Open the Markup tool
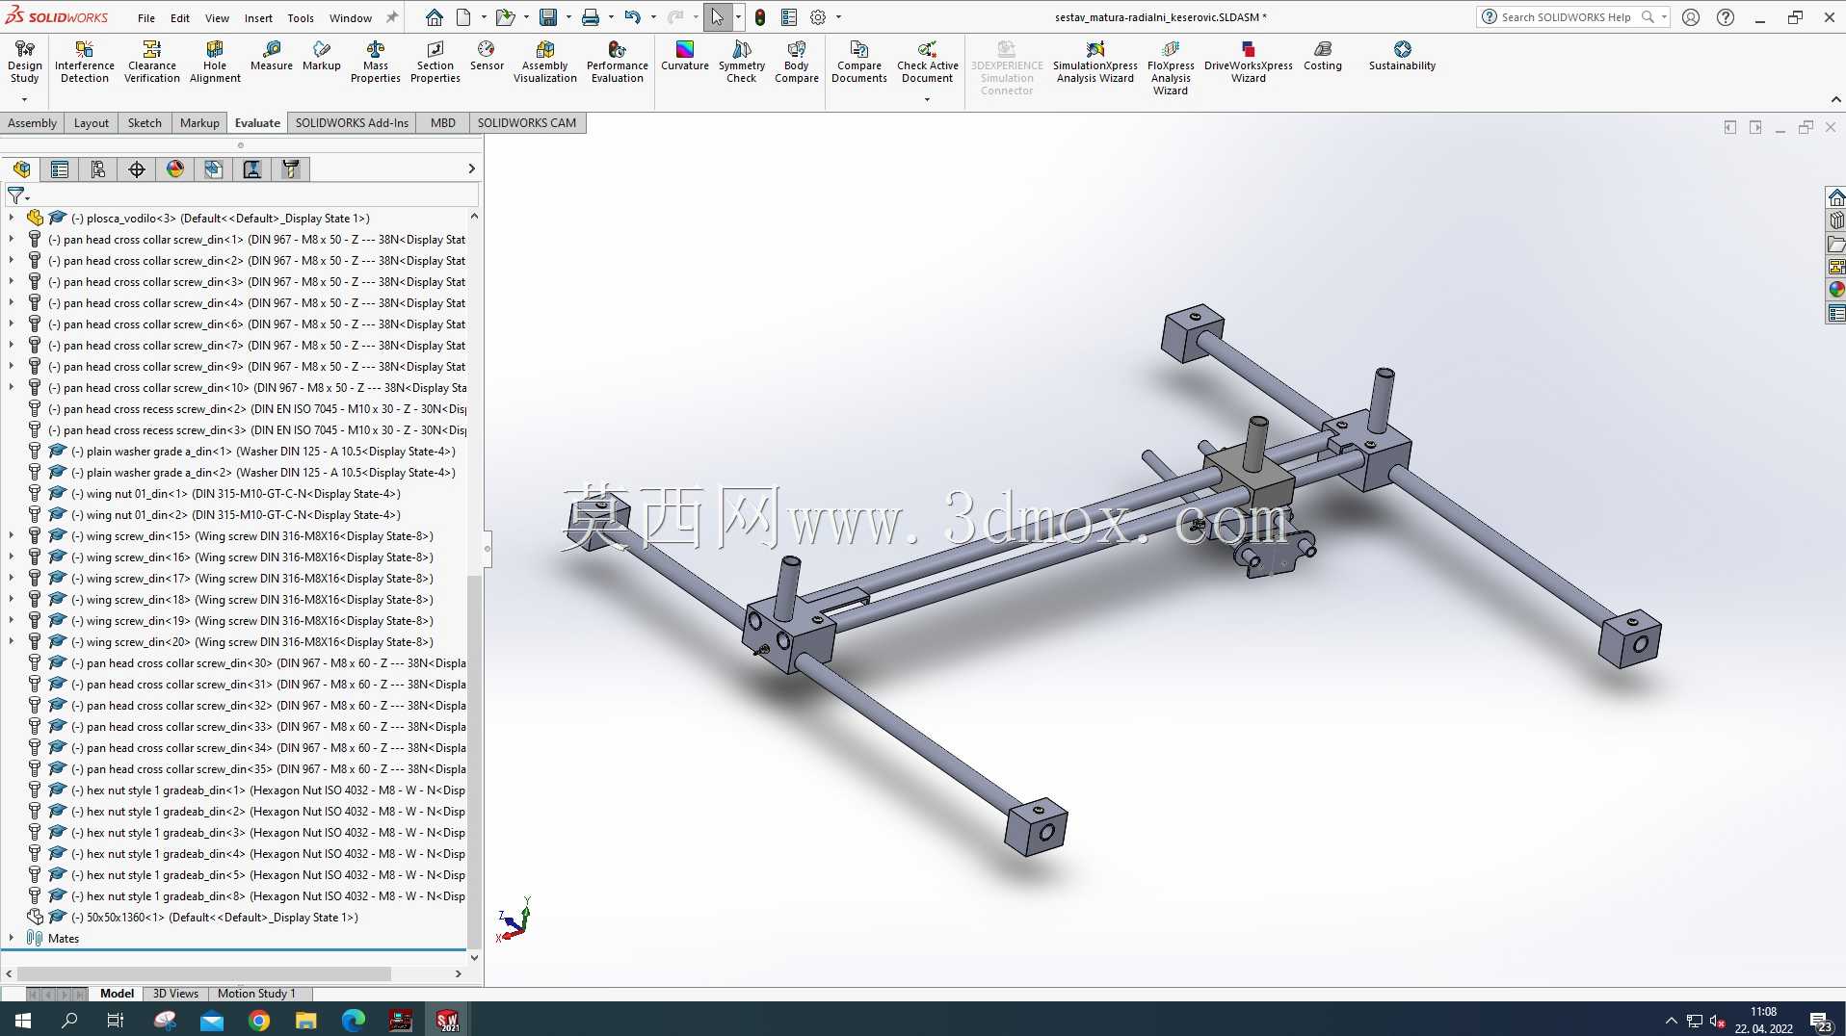Screen dimensions: 1846x1036 pyautogui.click(x=322, y=56)
